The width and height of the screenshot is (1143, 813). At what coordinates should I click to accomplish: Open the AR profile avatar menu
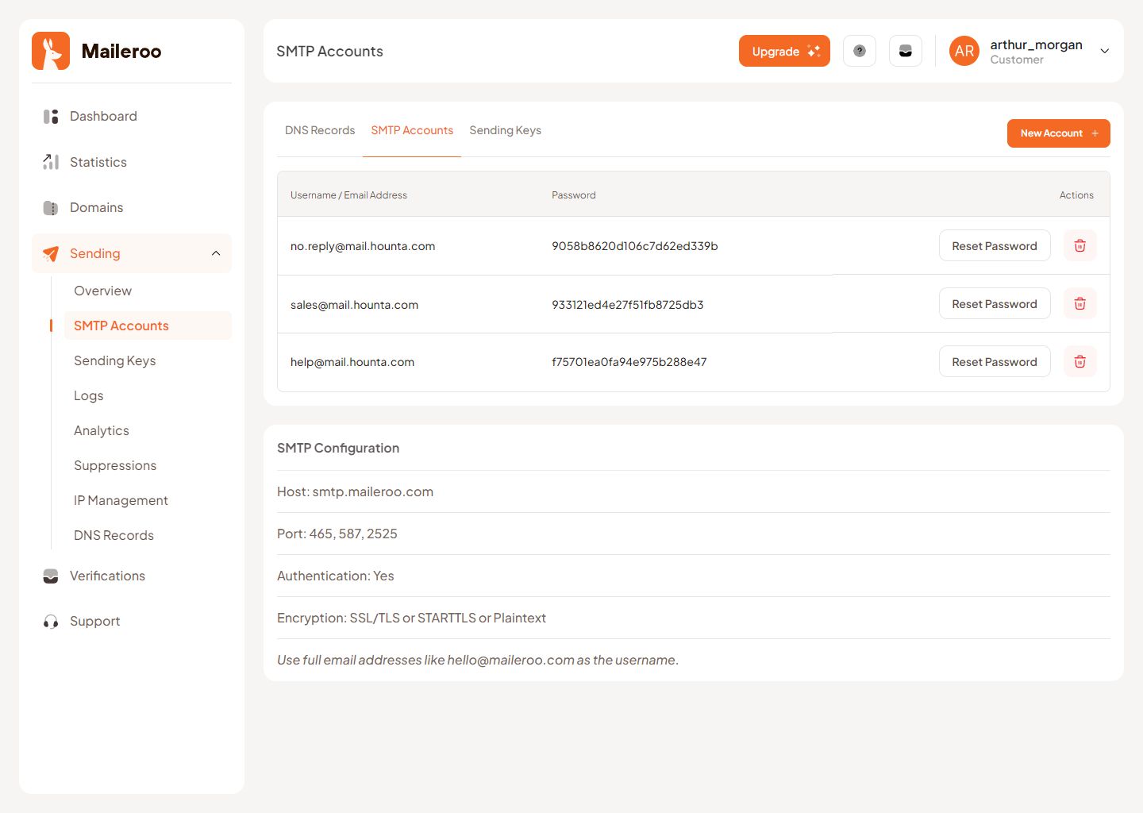coord(964,50)
